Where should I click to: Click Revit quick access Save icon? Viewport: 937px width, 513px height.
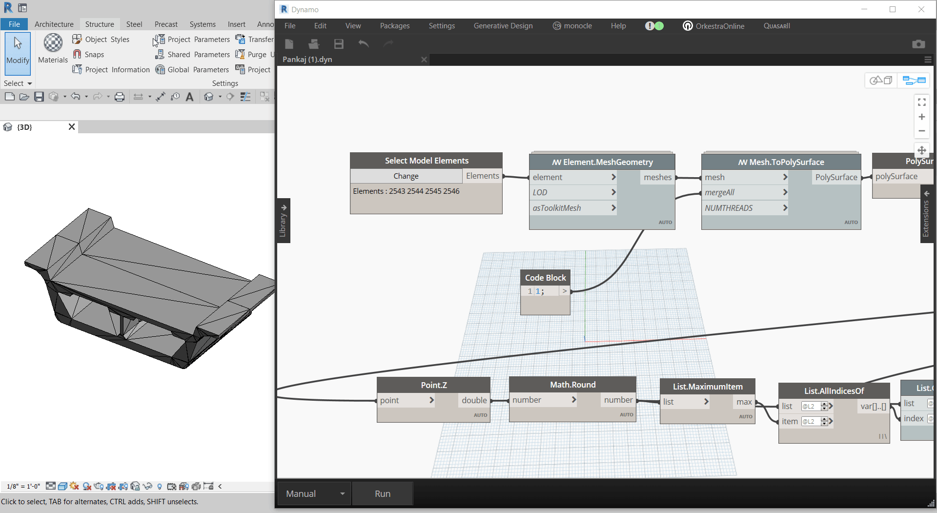(39, 97)
